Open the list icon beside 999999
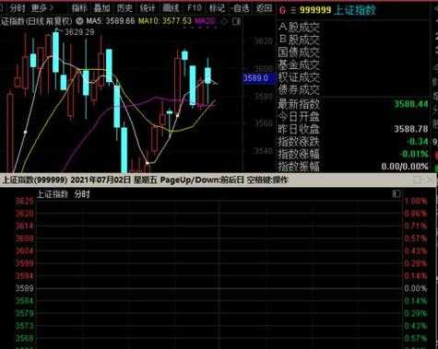438x349 pixels. point(293,10)
